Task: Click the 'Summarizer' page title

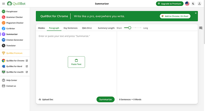Action: click(x=102, y=4)
